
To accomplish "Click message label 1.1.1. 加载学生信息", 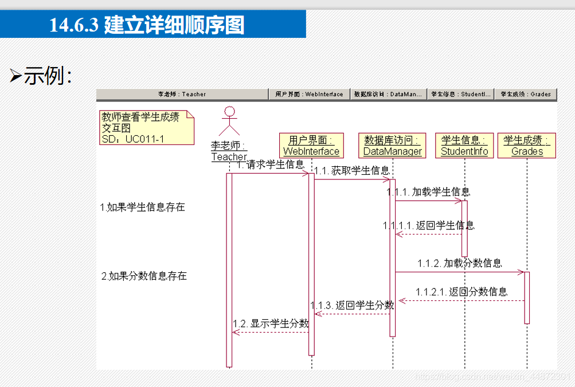I will tap(428, 192).
